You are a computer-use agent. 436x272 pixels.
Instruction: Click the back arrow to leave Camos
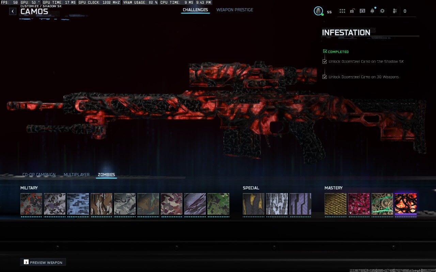pos(12,11)
